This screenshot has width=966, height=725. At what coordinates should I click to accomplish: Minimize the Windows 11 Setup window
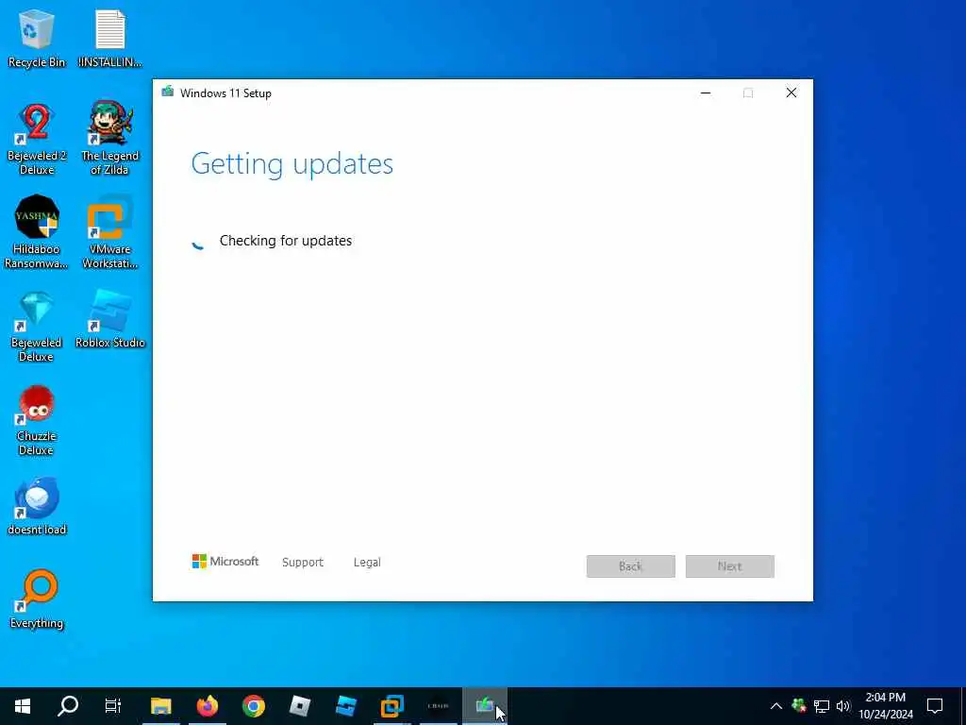pos(706,93)
